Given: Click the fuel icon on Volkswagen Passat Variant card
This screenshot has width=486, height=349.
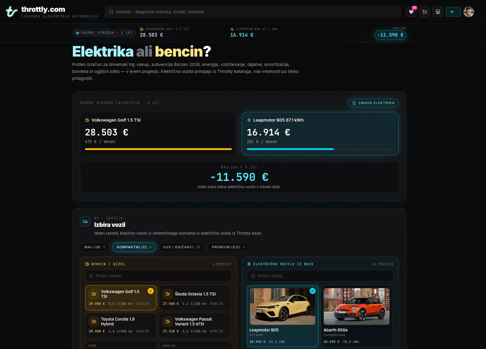Looking at the screenshot, I should (x=168, y=321).
